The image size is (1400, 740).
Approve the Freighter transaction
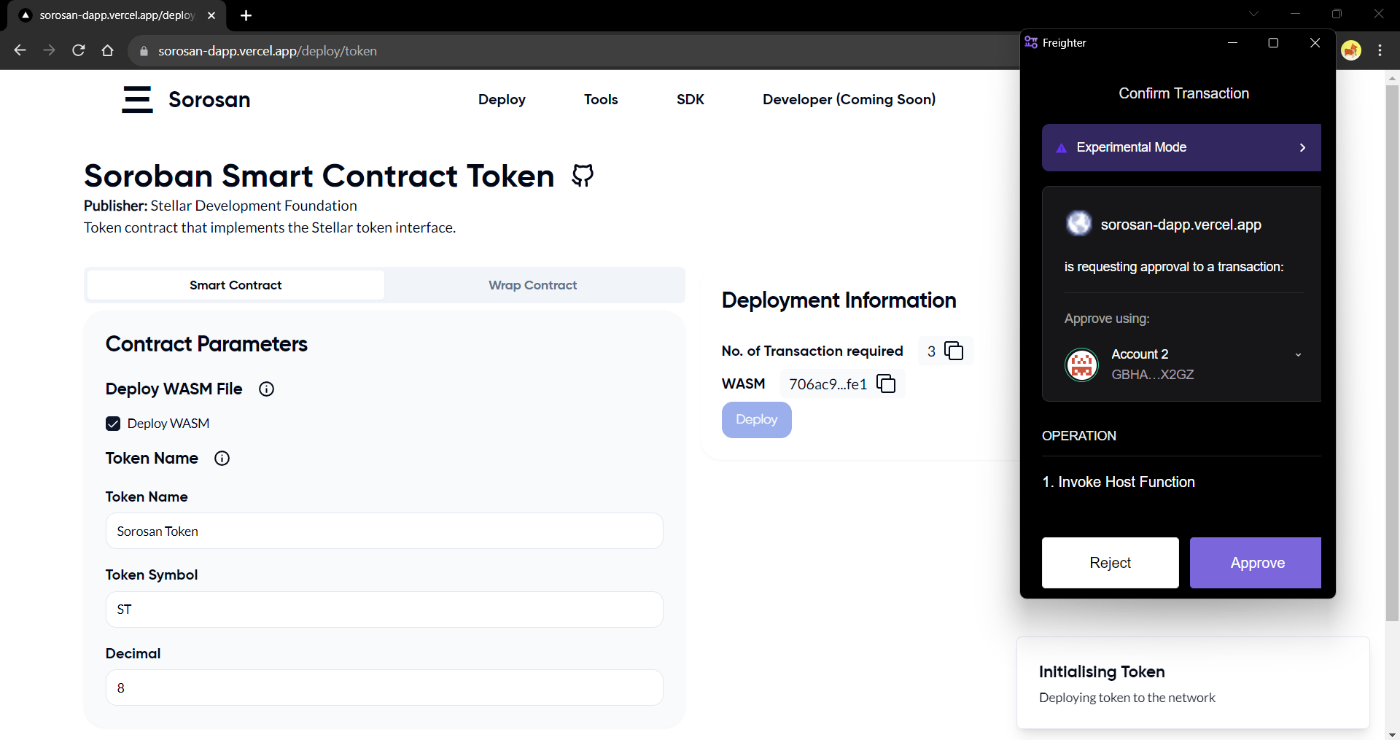click(1256, 563)
